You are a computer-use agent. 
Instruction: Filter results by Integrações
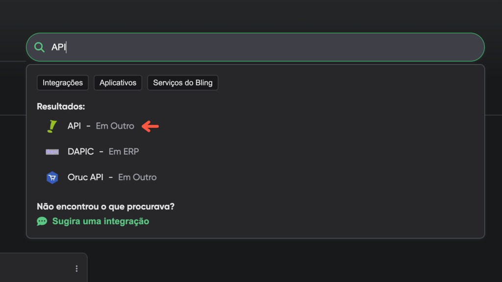[63, 83]
